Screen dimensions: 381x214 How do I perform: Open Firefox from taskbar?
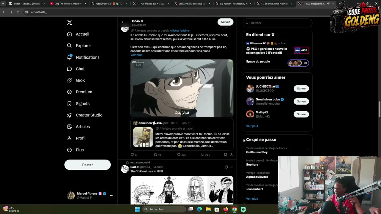pyautogui.click(x=226, y=209)
